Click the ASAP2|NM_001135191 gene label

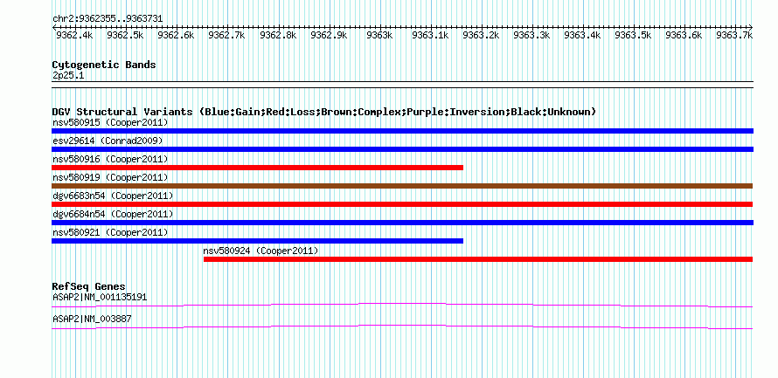click(x=100, y=297)
